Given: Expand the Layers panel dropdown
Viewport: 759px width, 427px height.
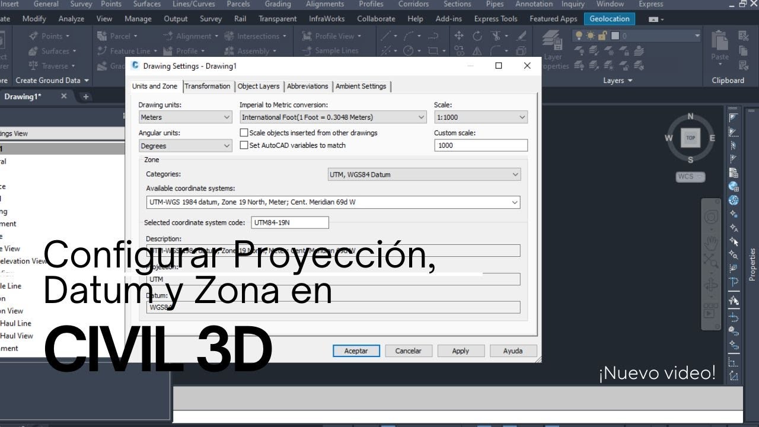Looking at the screenshot, I should tap(618, 81).
